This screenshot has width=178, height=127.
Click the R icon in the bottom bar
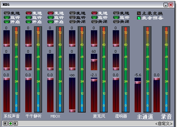pyautogui.click(x=5, y=124)
